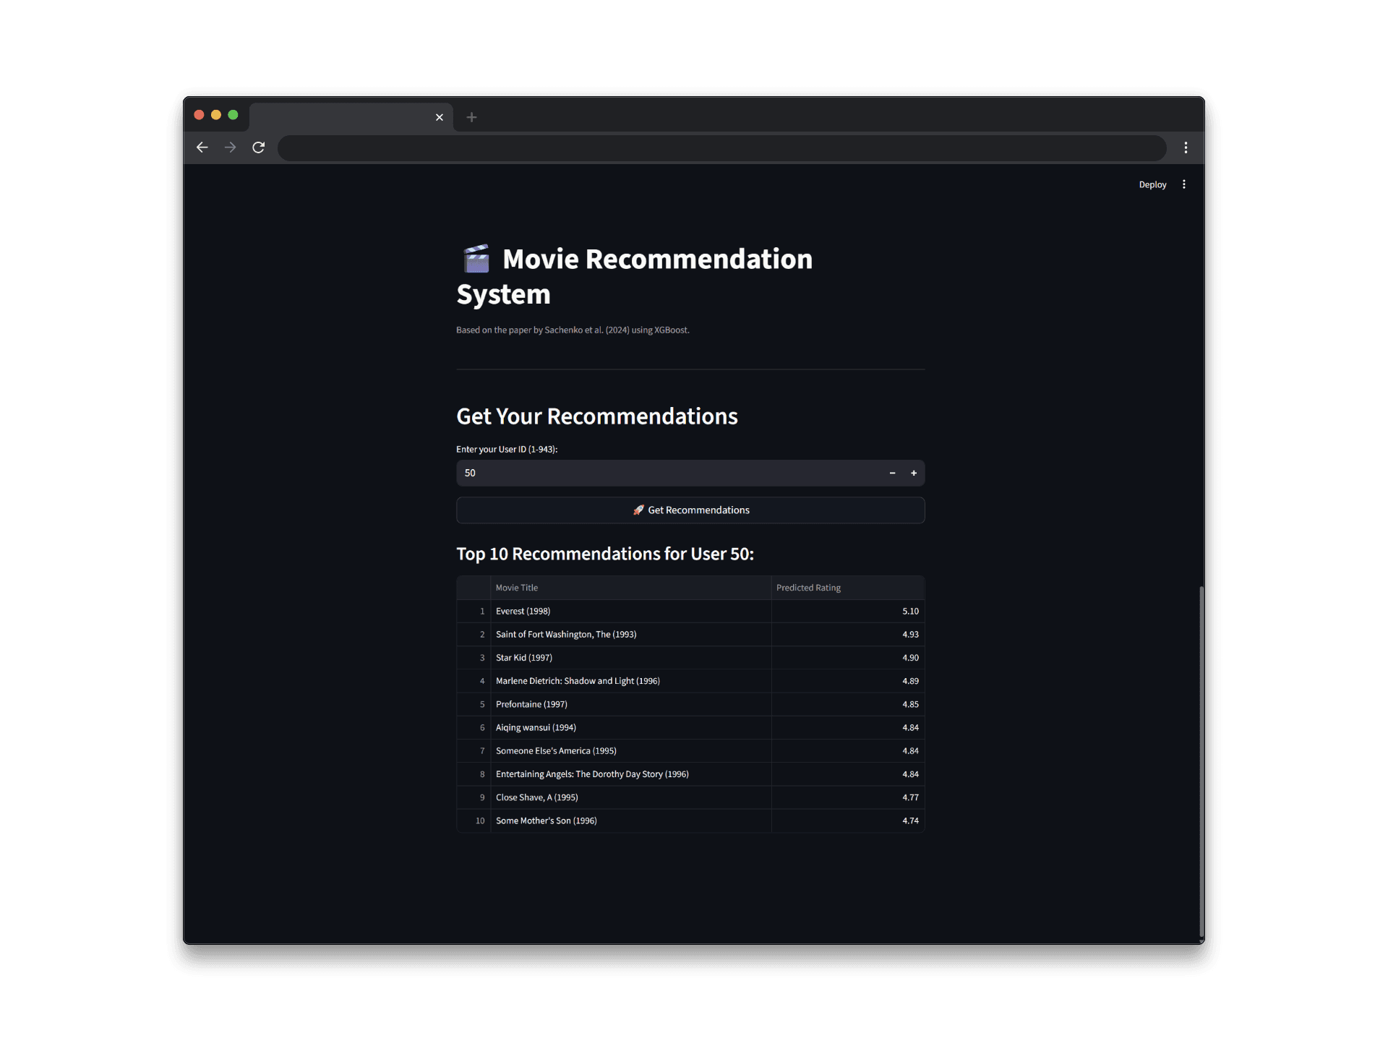Viewport: 1388px width, 1041px height.
Task: Click the Movie Title column header
Action: coord(516,588)
